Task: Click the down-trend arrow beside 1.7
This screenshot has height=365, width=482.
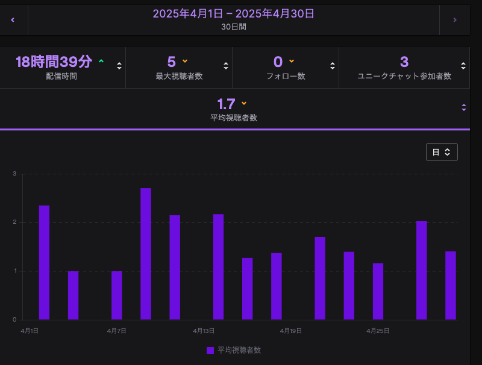Action: [244, 103]
